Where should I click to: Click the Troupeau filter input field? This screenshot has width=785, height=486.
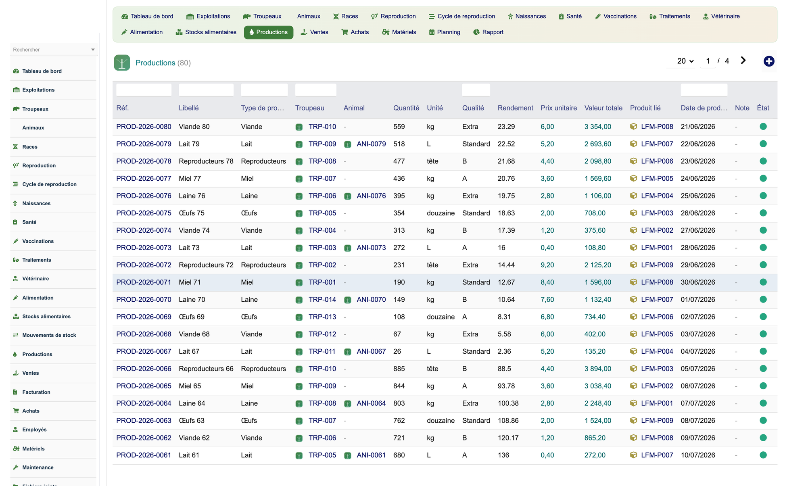click(316, 90)
